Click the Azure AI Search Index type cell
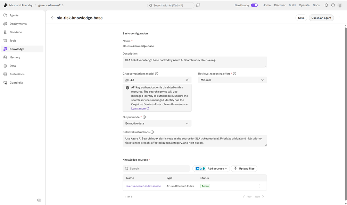The width and height of the screenshot is (347, 205). tap(180, 186)
